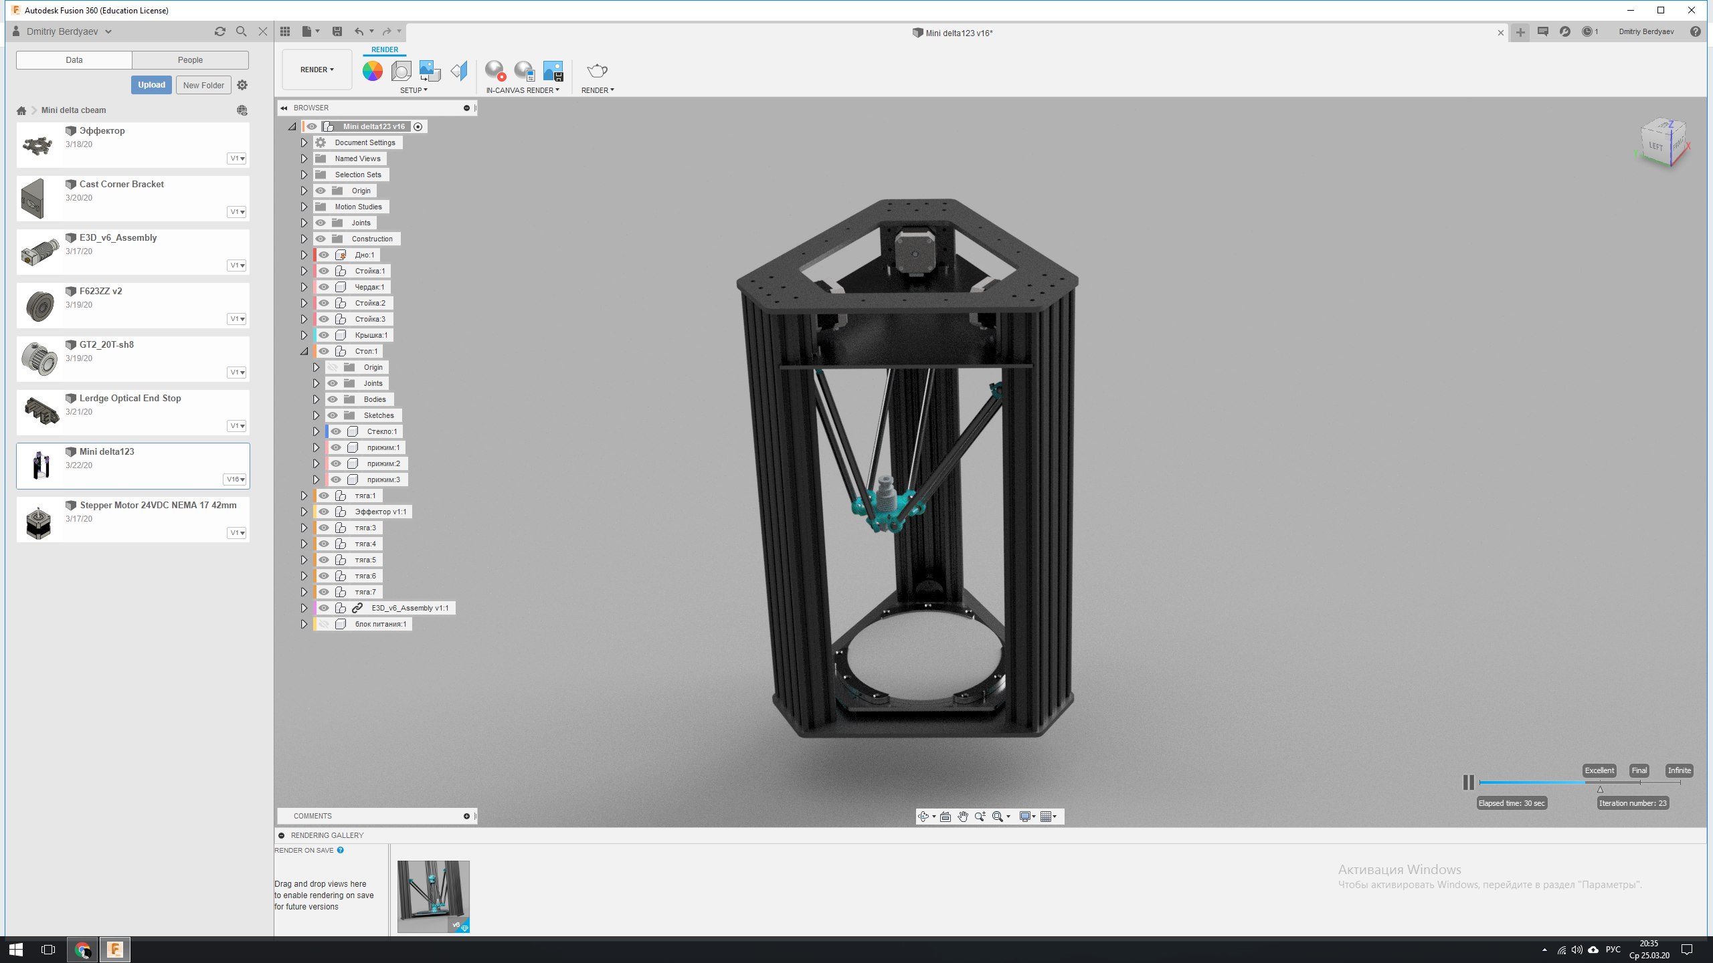
Task: Go to home folder icon
Action: [21, 110]
